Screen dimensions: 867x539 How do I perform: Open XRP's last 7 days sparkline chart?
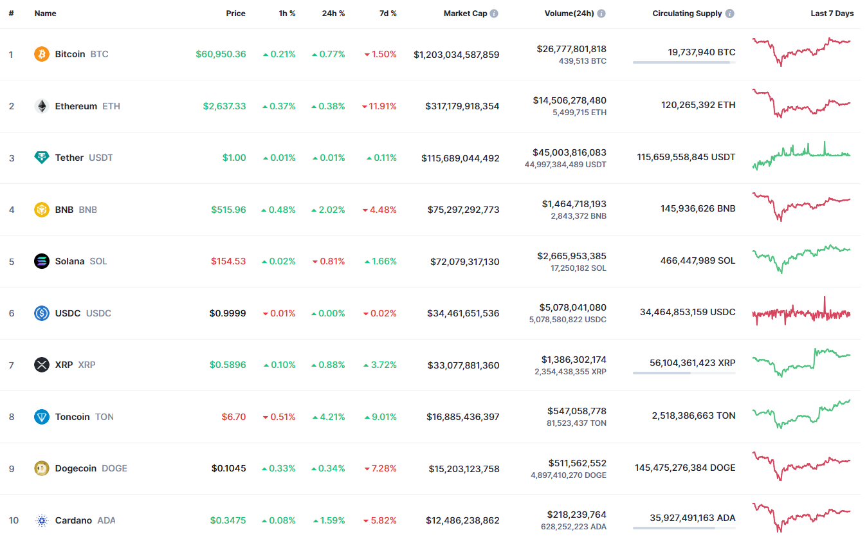tap(801, 362)
